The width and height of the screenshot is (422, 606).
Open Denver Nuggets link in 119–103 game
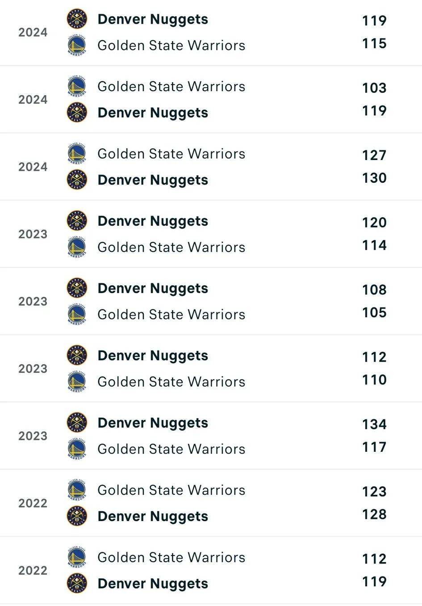click(153, 113)
